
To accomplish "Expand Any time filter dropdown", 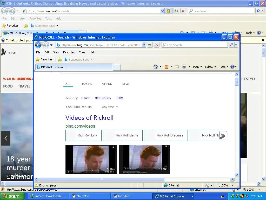I will click(110, 107).
